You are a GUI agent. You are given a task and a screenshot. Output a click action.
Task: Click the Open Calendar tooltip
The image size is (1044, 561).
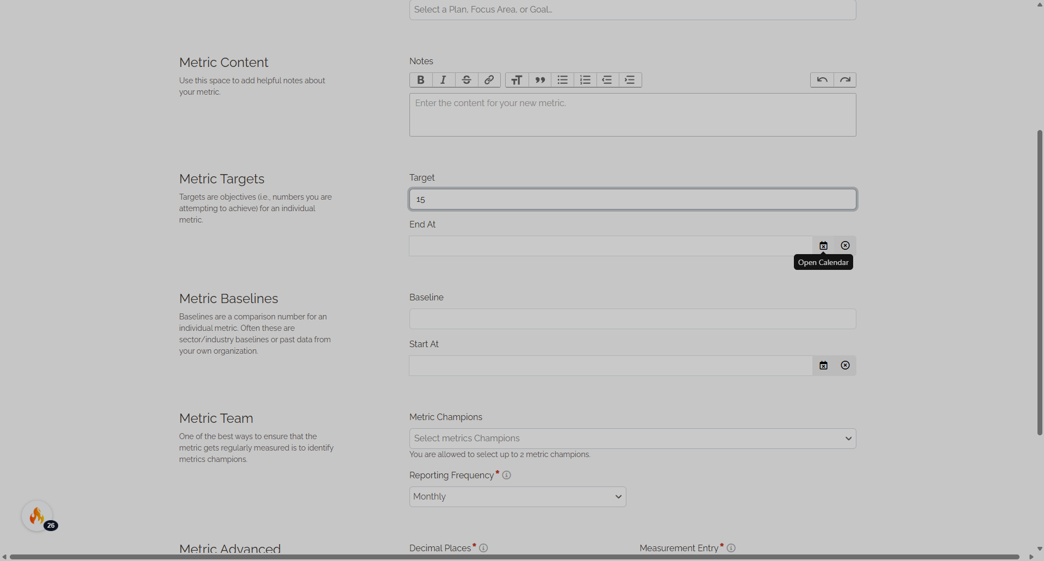point(823,262)
